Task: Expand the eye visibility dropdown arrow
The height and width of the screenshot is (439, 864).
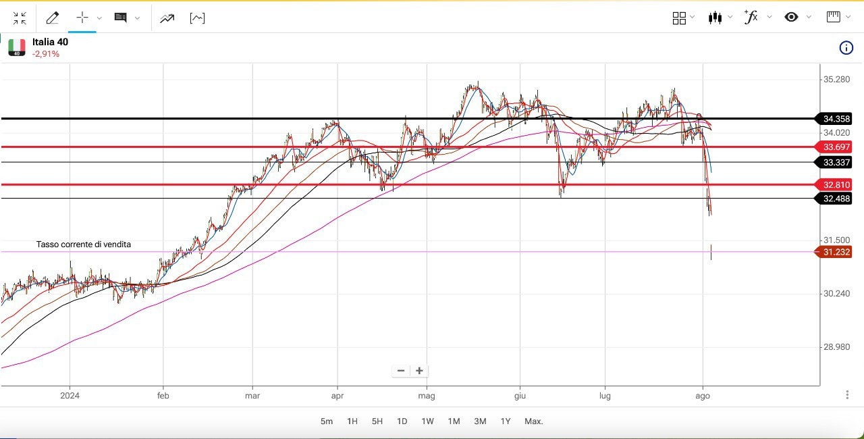Action: 809,18
